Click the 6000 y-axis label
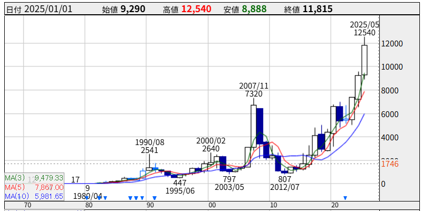This screenshot has width=422, height=211. pyautogui.click(x=390, y=114)
